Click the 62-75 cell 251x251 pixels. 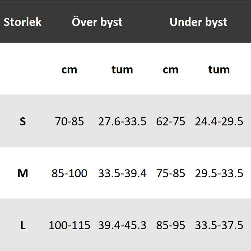coord(171,121)
